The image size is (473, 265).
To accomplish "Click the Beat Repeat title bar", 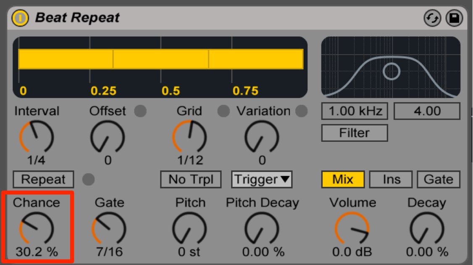I will [x=237, y=18].
